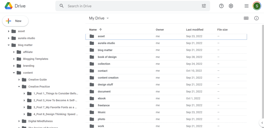Expand the Digital Mindfulness tree folder
This screenshot has height=128, width=264.
coord(19,121)
